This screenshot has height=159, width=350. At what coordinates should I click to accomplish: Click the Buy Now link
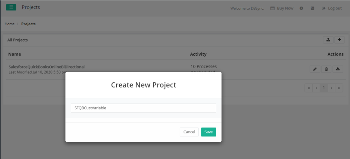tap(282, 8)
